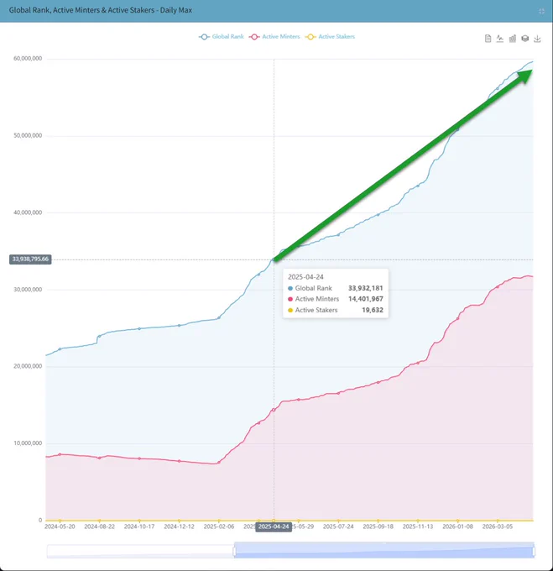Click the 50,000,000 y-axis label
The width and height of the screenshot is (553, 571).
pyautogui.click(x=28, y=135)
